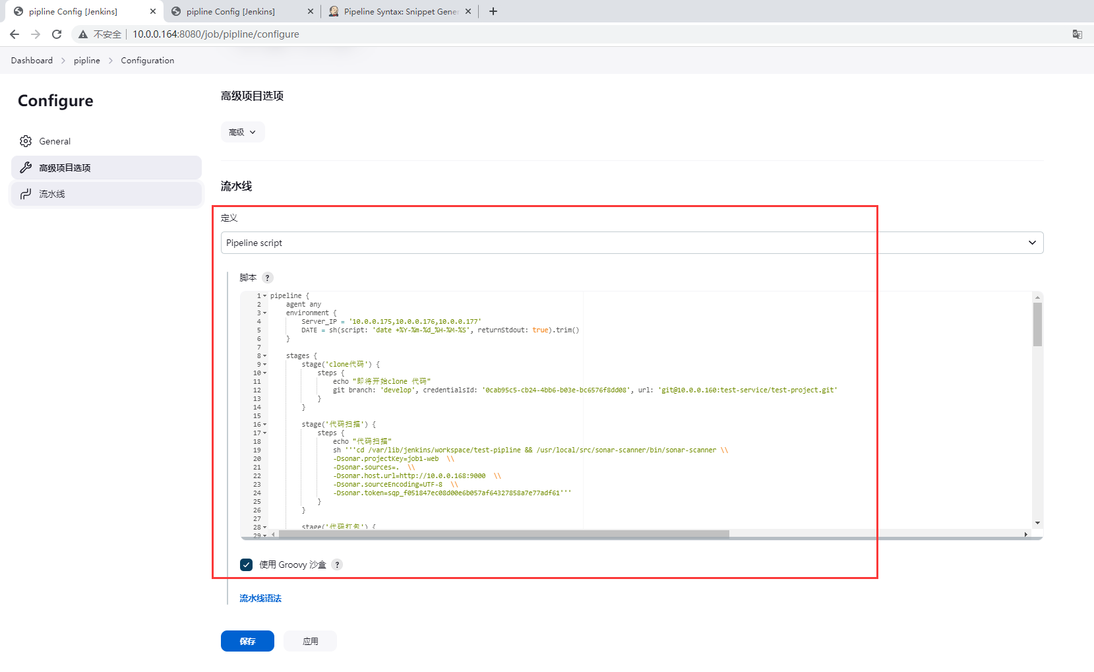Click the -Dsonar.host.url line
Viewport: 1094px width, 672px height.
pos(417,476)
